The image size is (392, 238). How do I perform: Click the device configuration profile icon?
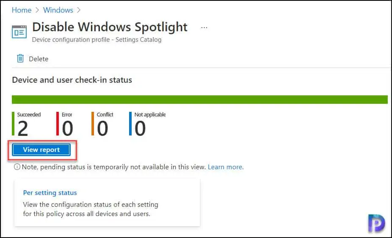pos(19,32)
